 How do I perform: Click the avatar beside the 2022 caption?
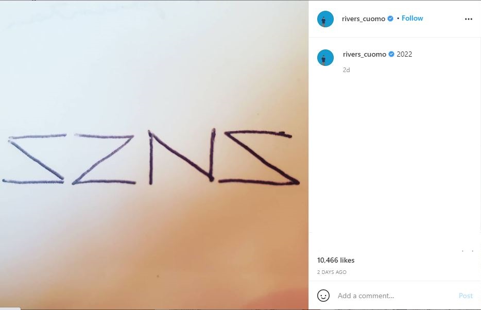pos(325,58)
